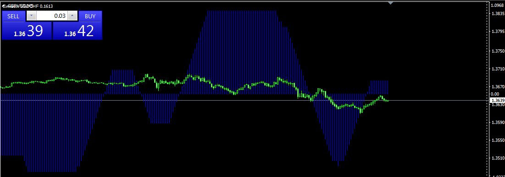Click the 0.03 volume input field

click(x=52, y=16)
